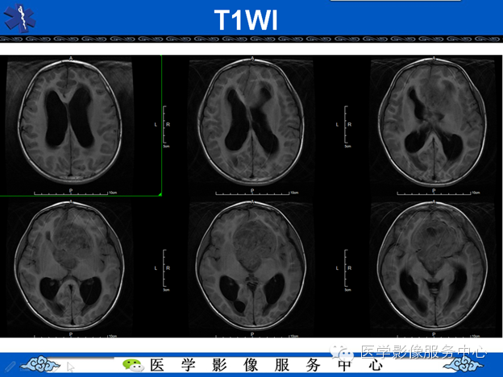This screenshot has height=377, width=503.
Task: Click the vertical 5cm scale bar beside first image
Action: [166, 126]
